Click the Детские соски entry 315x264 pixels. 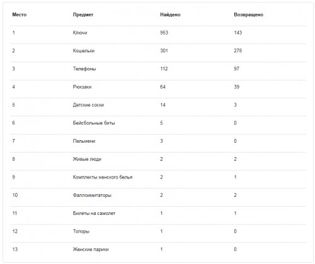[88, 105]
